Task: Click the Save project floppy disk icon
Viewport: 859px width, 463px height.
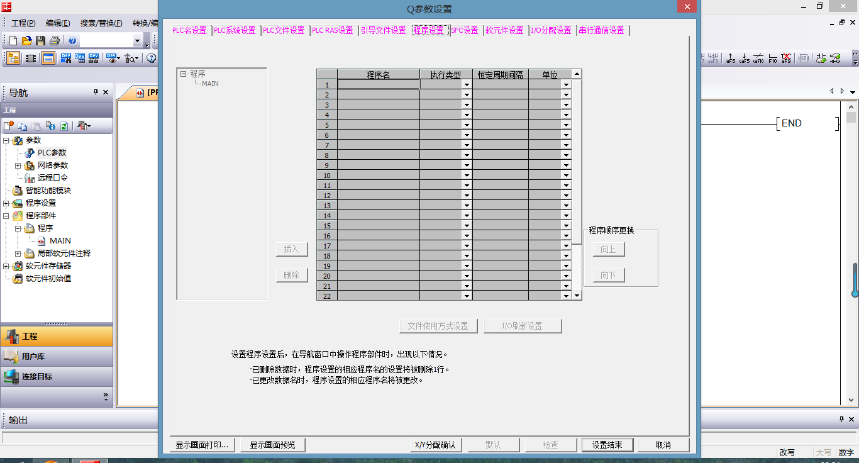Action: pos(40,41)
